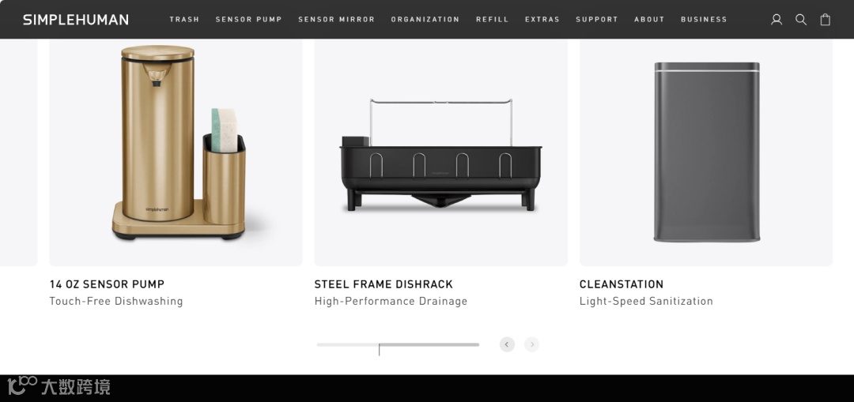This screenshot has width=854, height=402.
Task: Click the 14 OZ SENSOR PUMP title
Action: [107, 284]
